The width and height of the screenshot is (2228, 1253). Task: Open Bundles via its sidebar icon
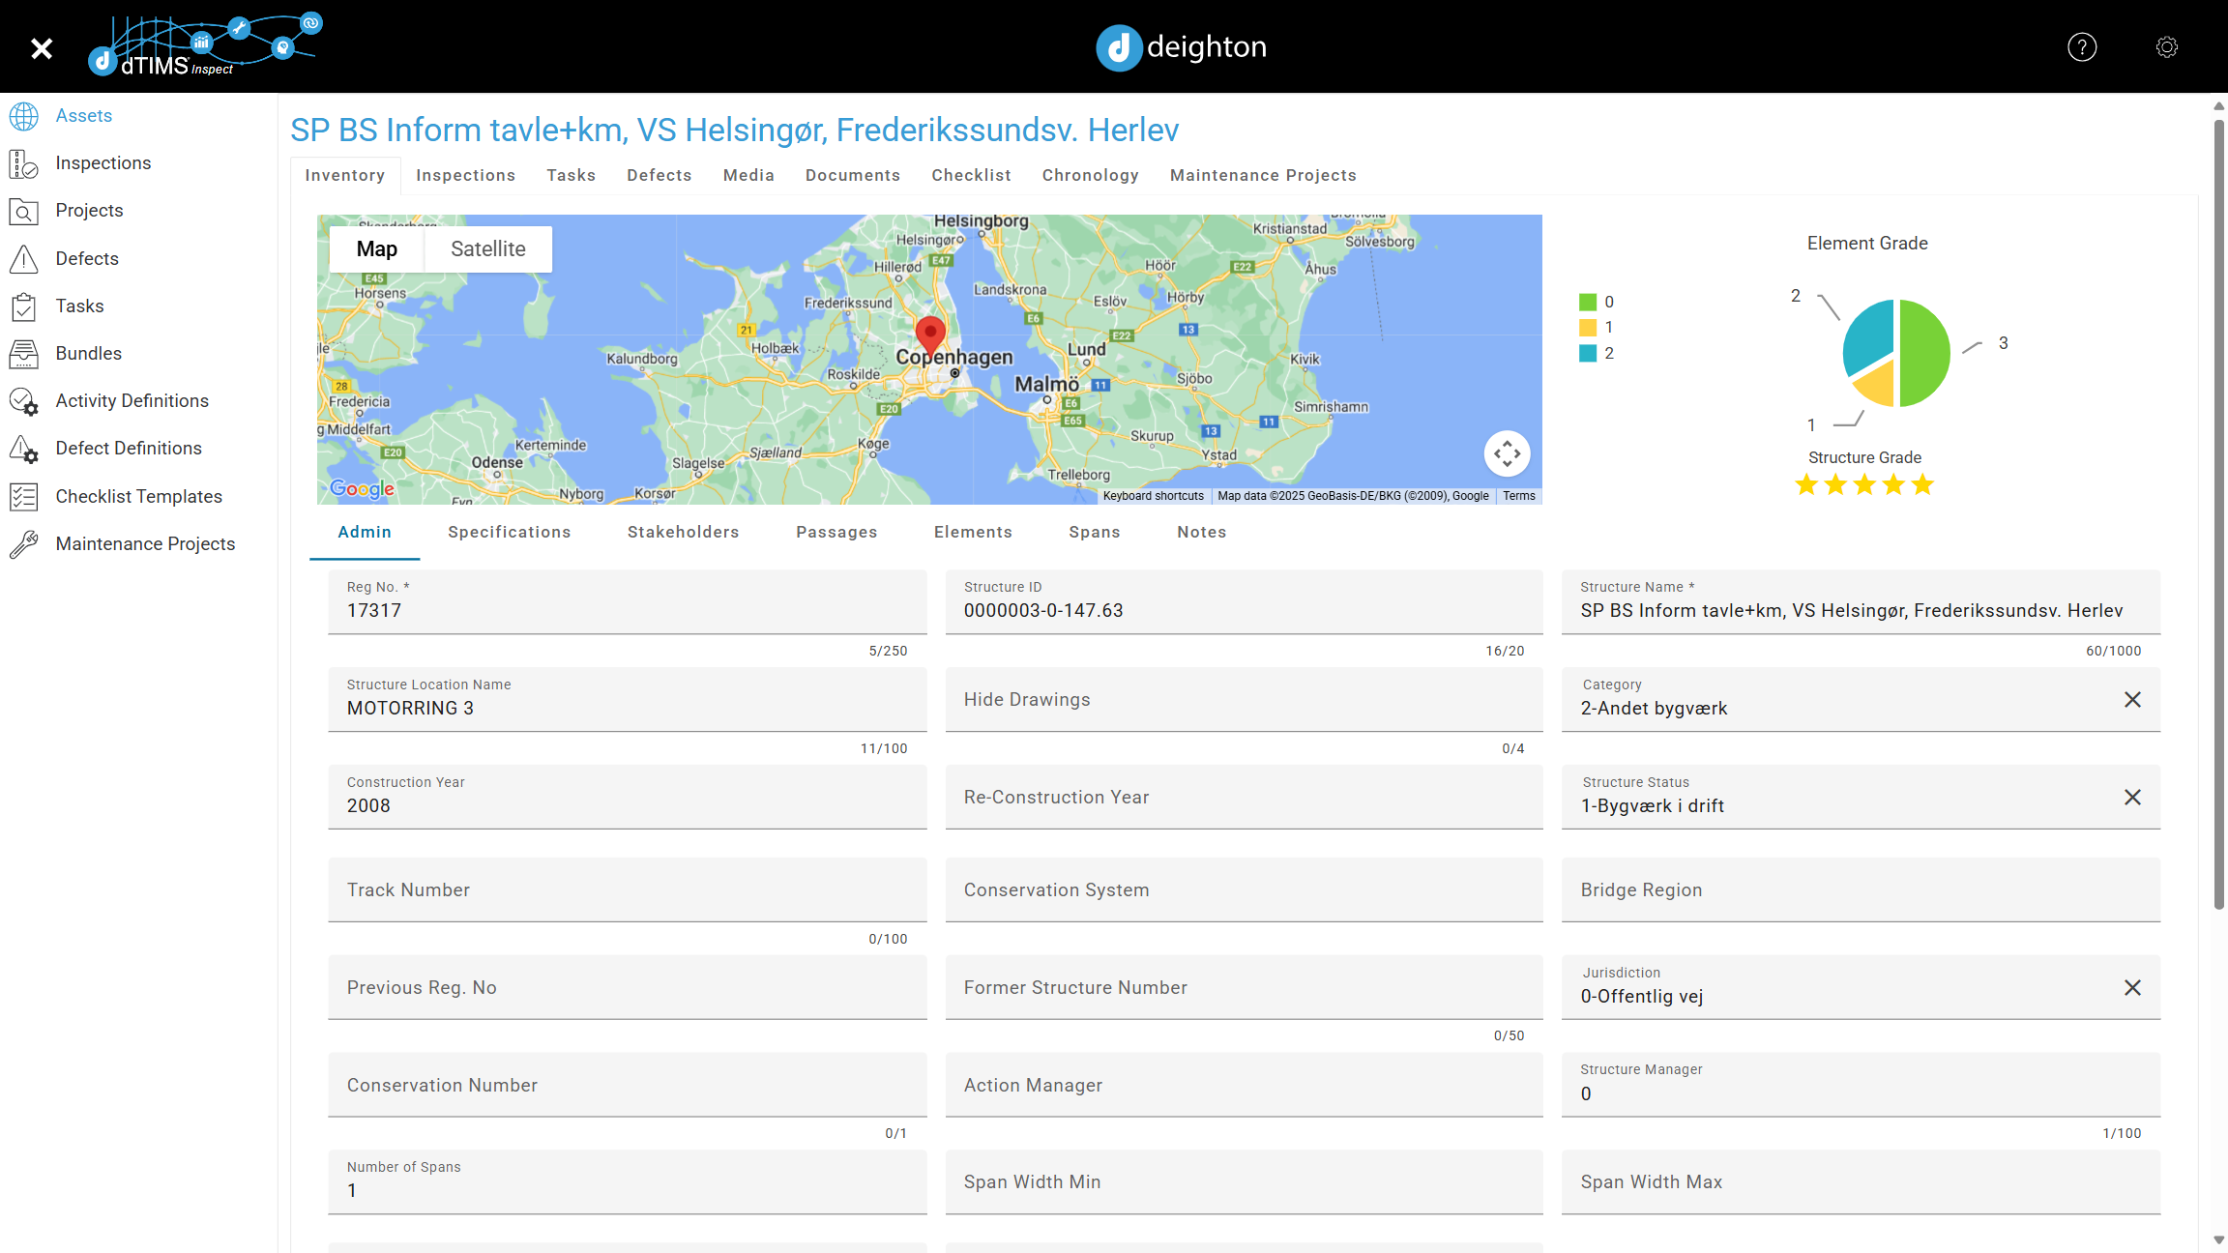[24, 354]
